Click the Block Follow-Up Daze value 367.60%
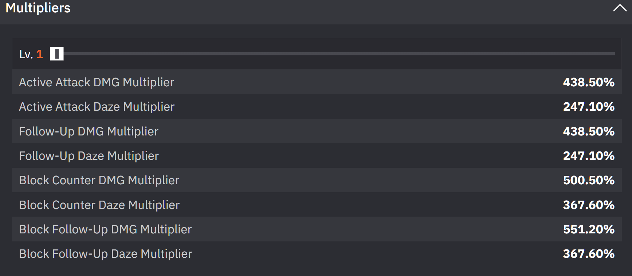This screenshot has height=276, width=632. pyautogui.click(x=589, y=254)
